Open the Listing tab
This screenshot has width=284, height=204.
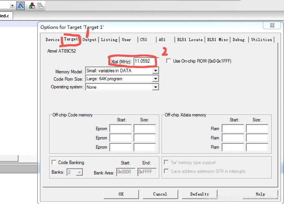(109, 40)
